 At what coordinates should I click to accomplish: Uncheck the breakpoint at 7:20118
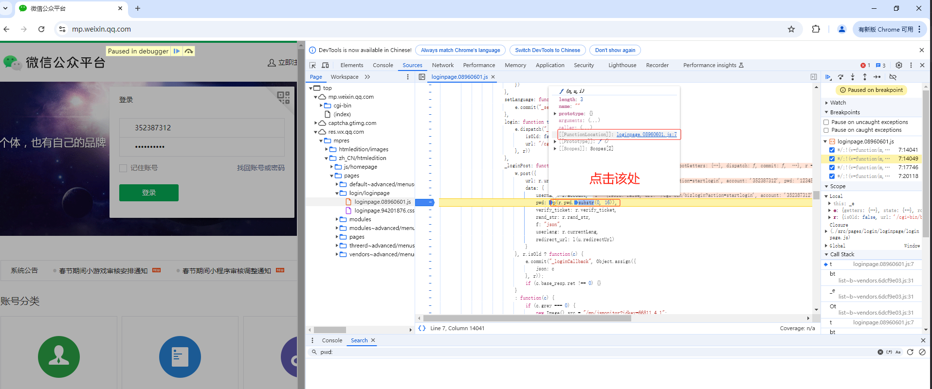[832, 176]
